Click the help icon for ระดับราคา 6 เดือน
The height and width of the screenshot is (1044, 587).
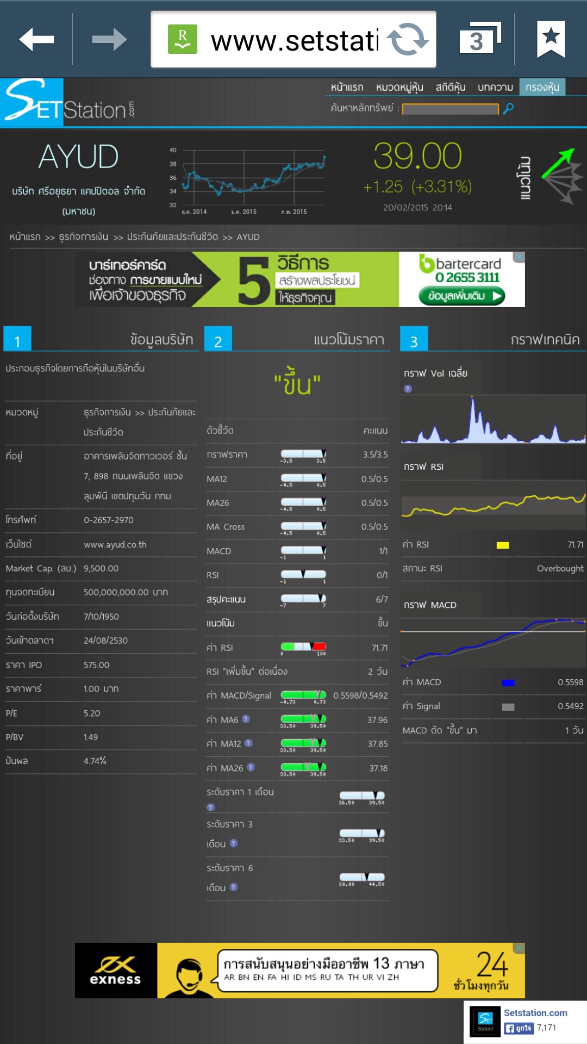(x=234, y=887)
